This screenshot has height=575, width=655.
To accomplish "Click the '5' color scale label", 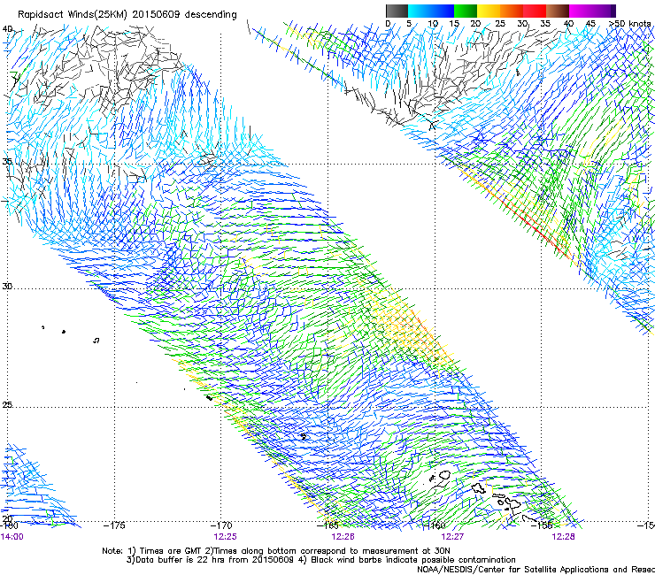I will [x=409, y=24].
